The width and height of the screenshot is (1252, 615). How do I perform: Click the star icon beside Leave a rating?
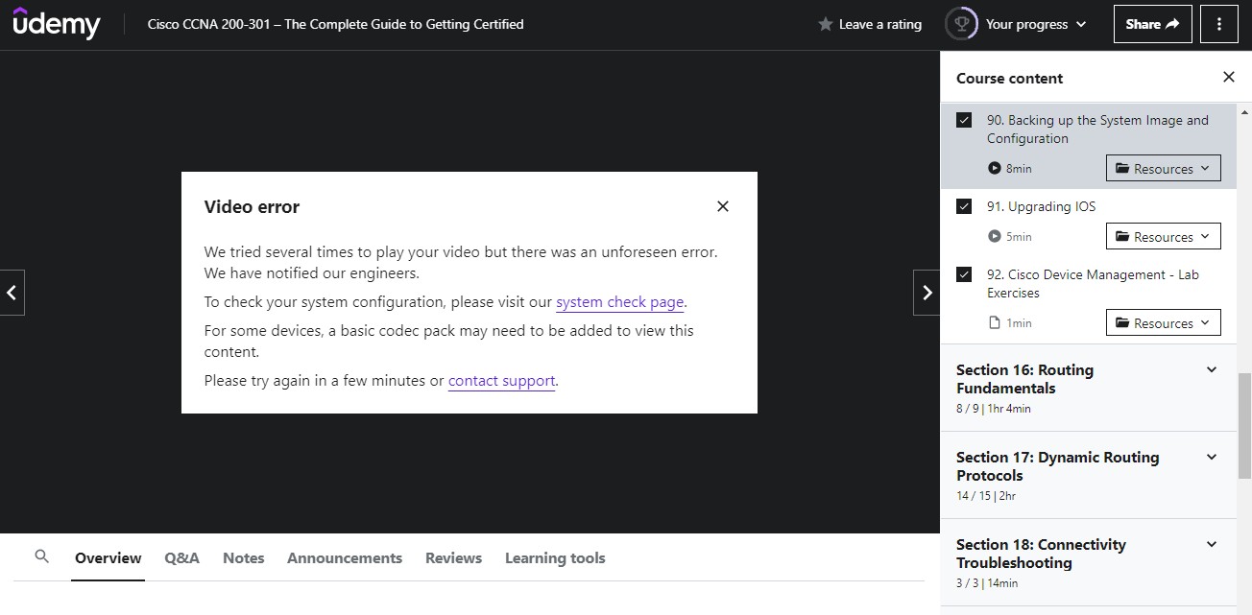[825, 25]
